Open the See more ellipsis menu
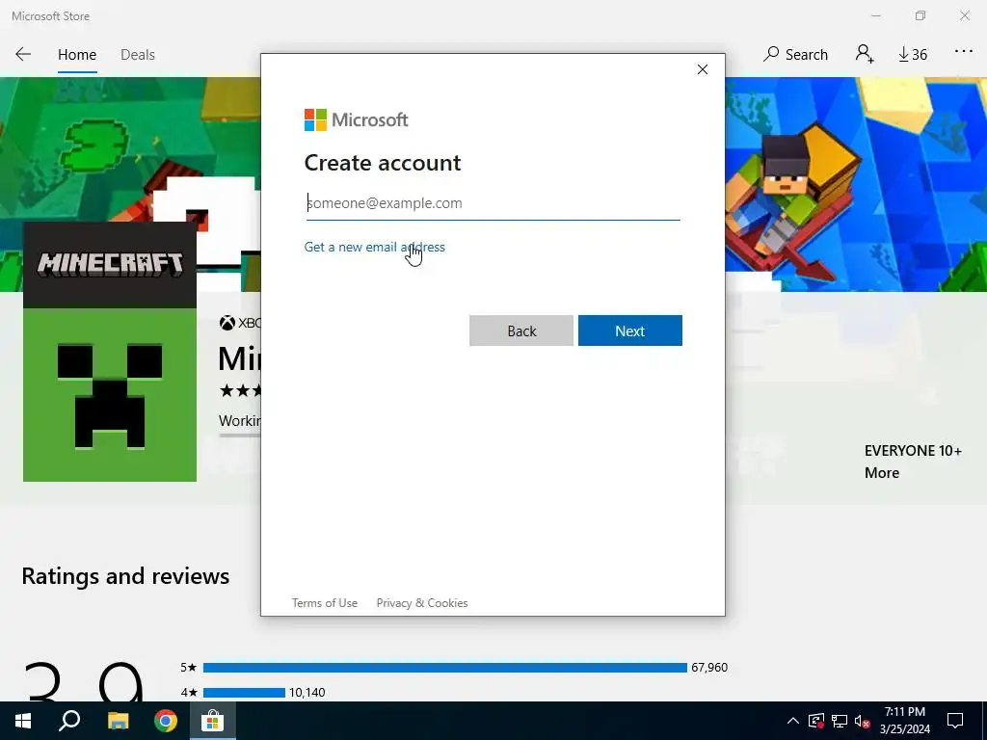The width and height of the screenshot is (987, 740). click(964, 52)
